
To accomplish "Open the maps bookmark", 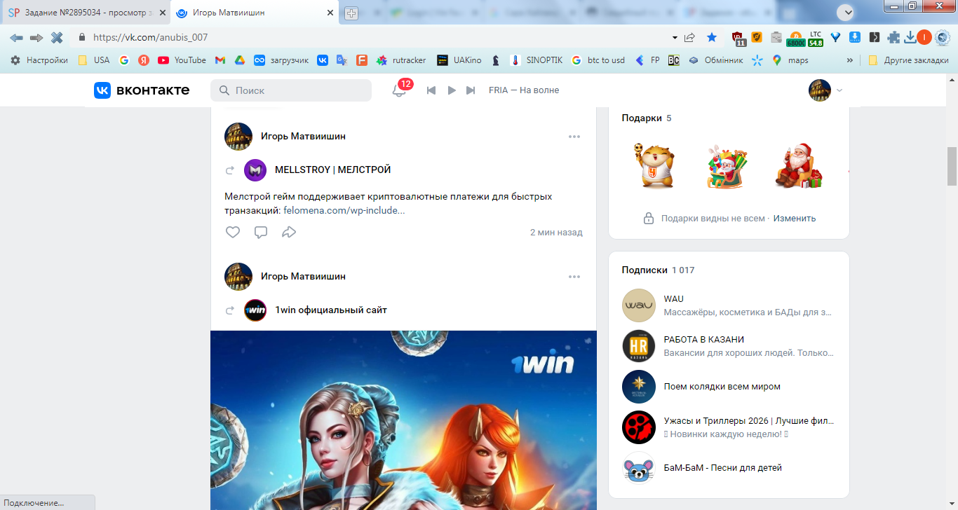I will pos(790,60).
